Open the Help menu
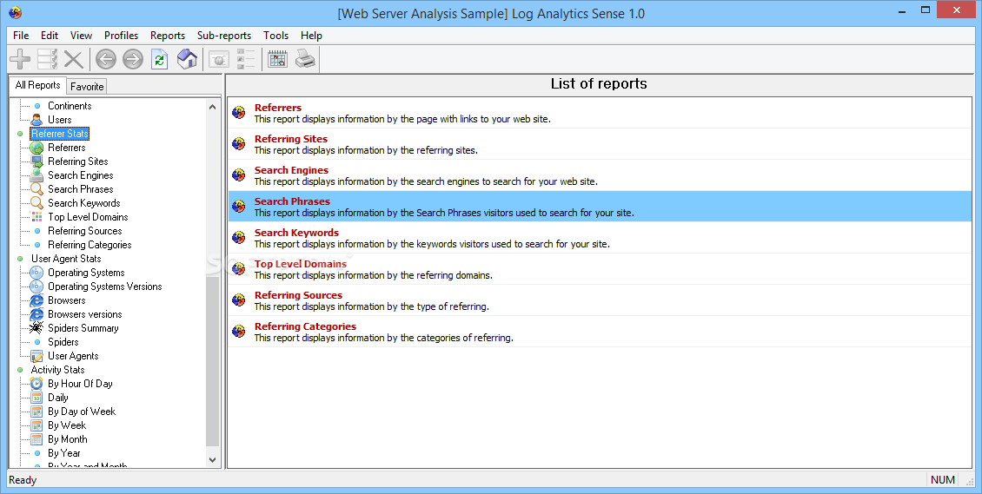This screenshot has width=982, height=494. [311, 36]
